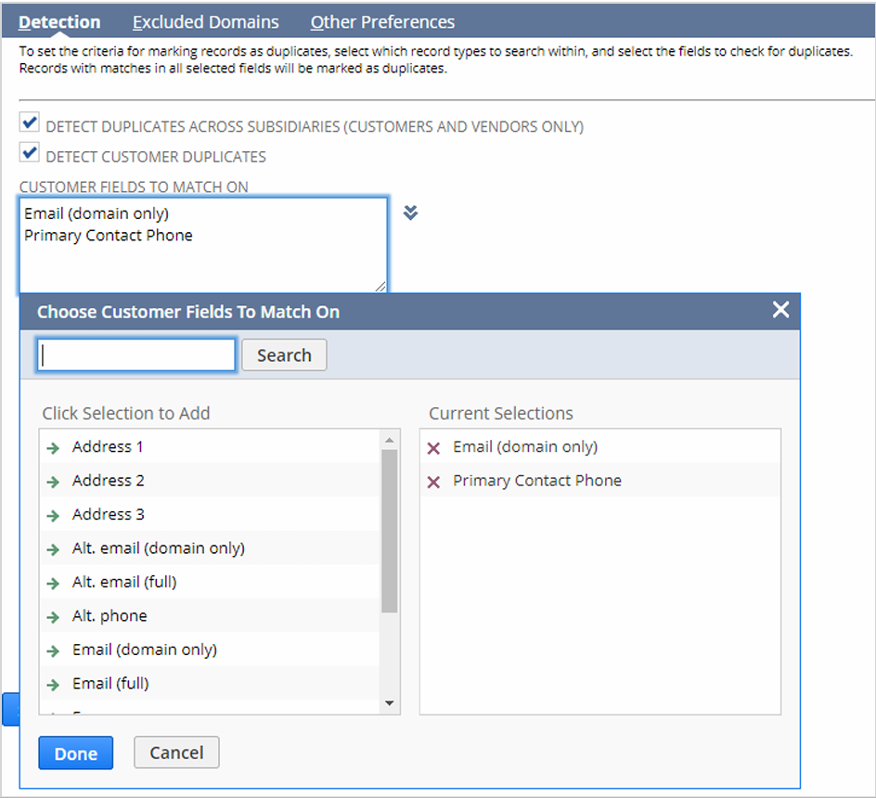The width and height of the screenshot is (876, 798).
Task: Switch to Other Preferences tab
Action: coord(382,21)
